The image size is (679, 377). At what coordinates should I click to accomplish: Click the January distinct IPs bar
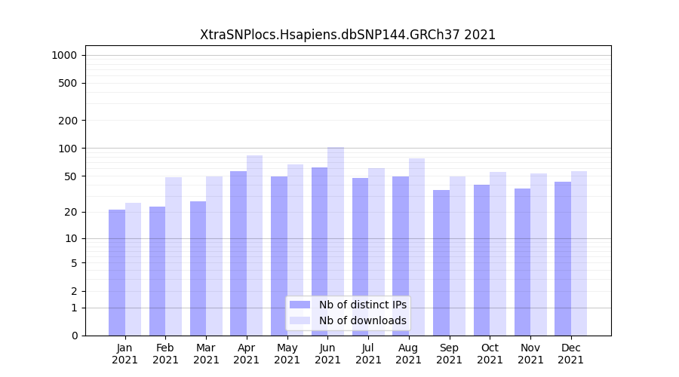tap(117, 271)
